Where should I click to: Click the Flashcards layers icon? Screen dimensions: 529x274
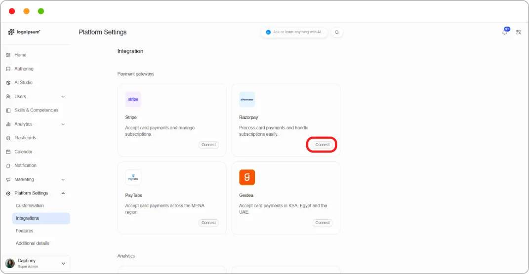(8, 138)
